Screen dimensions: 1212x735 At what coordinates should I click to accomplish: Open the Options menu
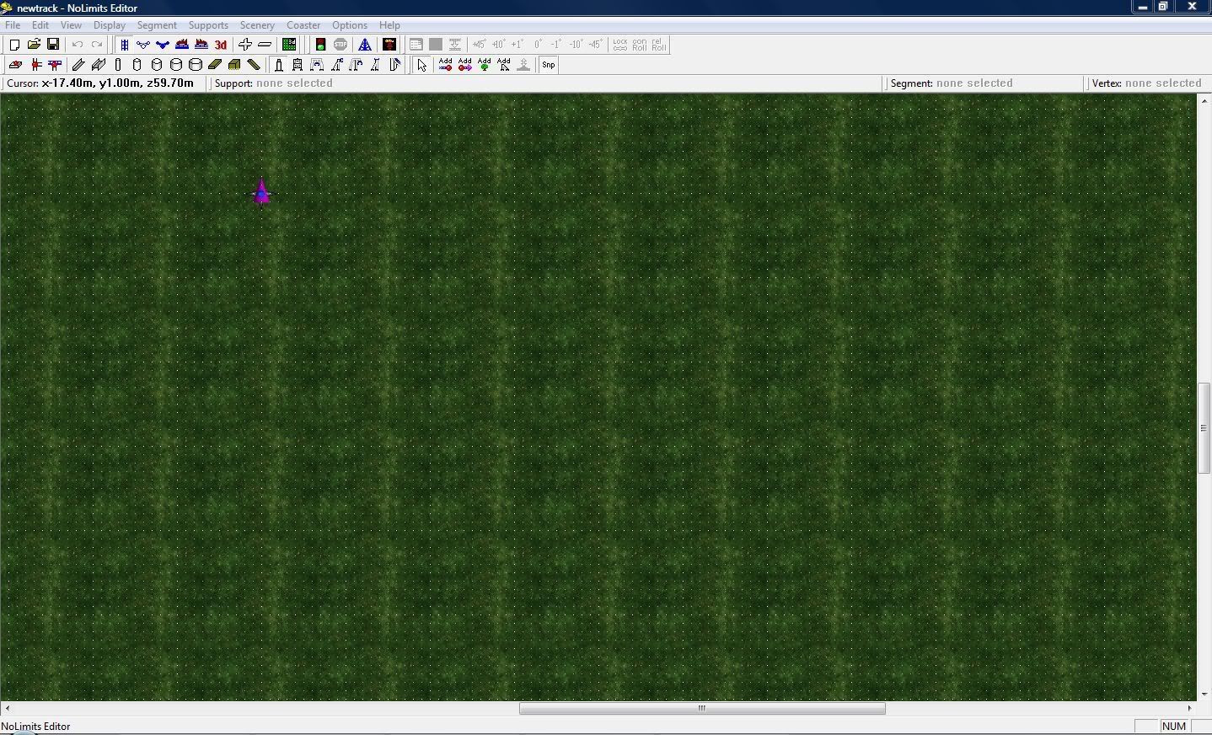(x=350, y=25)
